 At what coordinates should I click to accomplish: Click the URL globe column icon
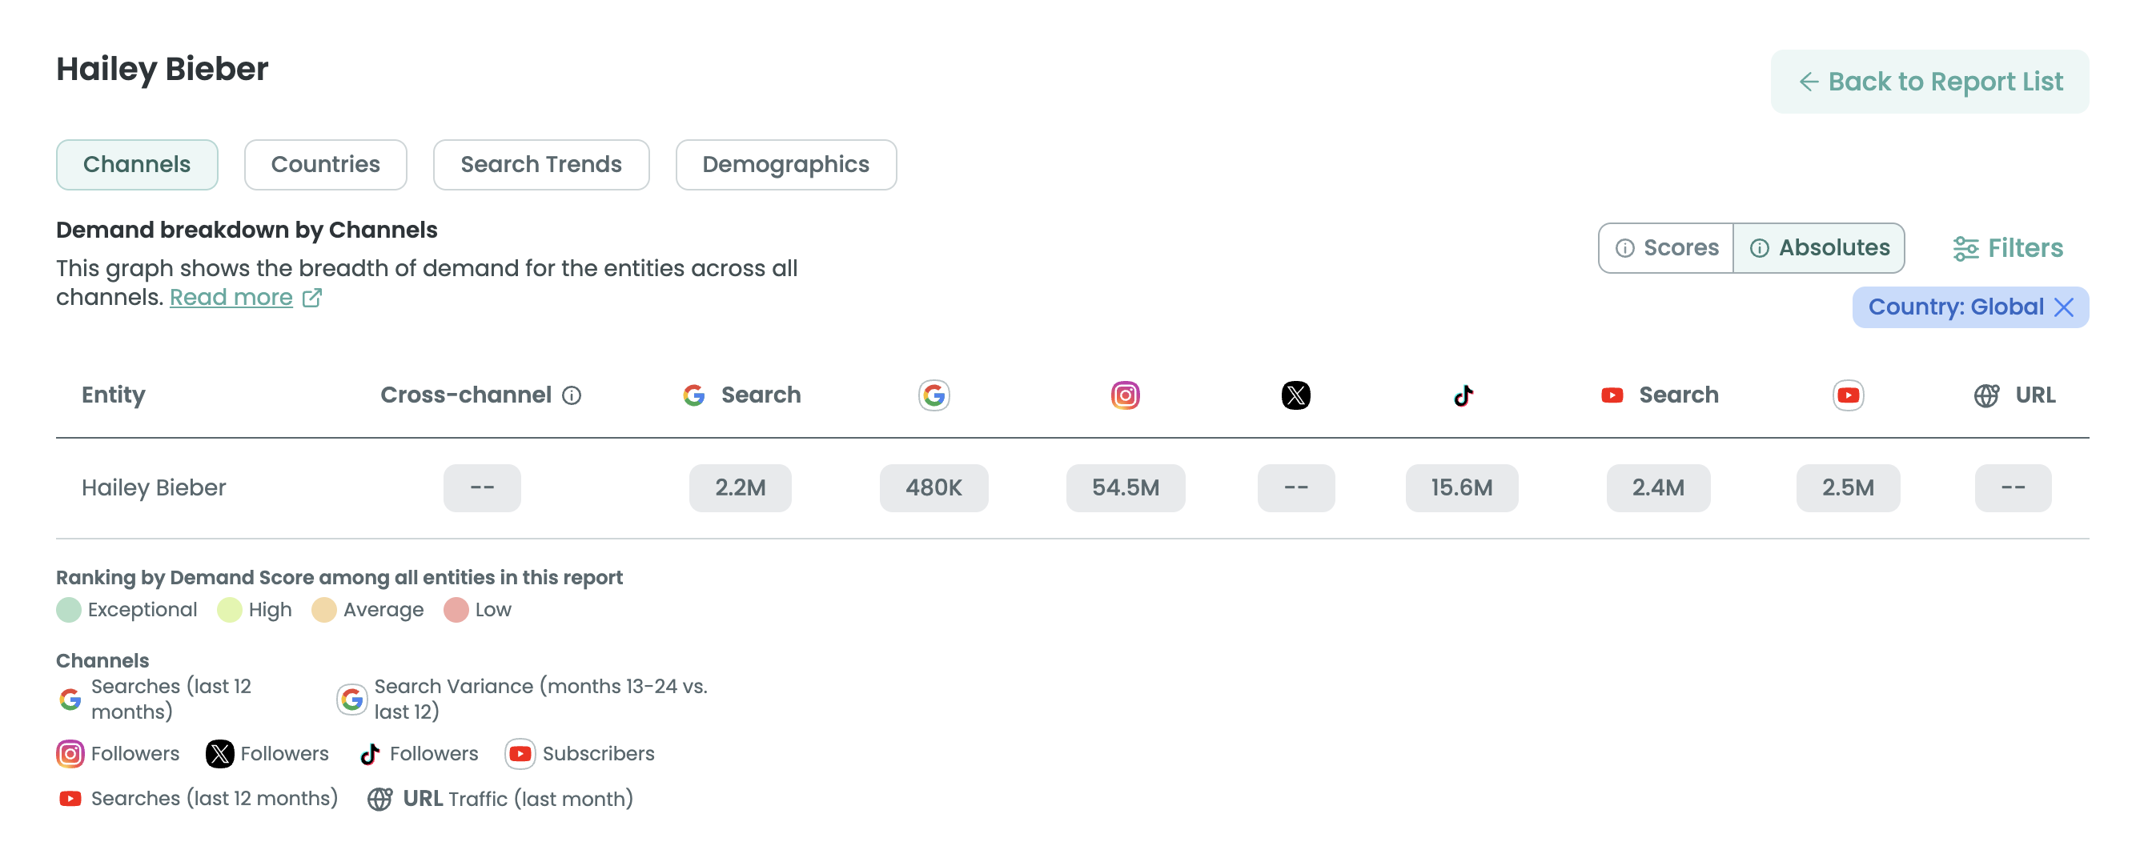(x=1985, y=395)
